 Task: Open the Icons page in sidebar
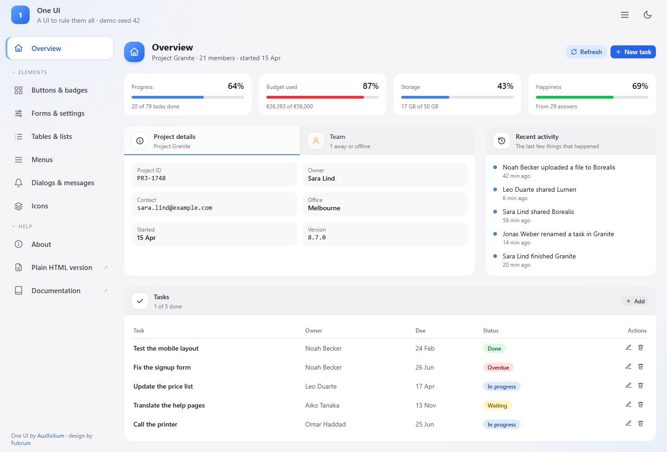coord(59,206)
